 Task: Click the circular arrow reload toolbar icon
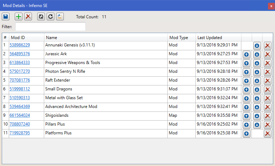[x=51, y=17]
